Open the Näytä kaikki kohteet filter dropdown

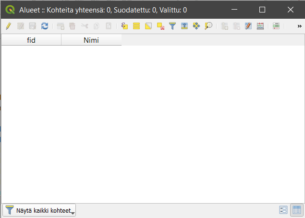[39, 210]
